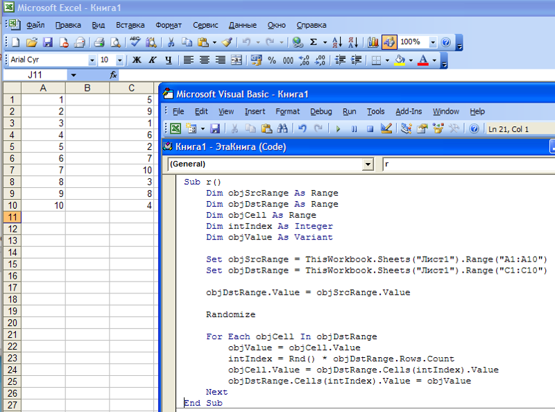Toggle center alignment for cells
This screenshot has width=555, height=412.
pos(204,60)
